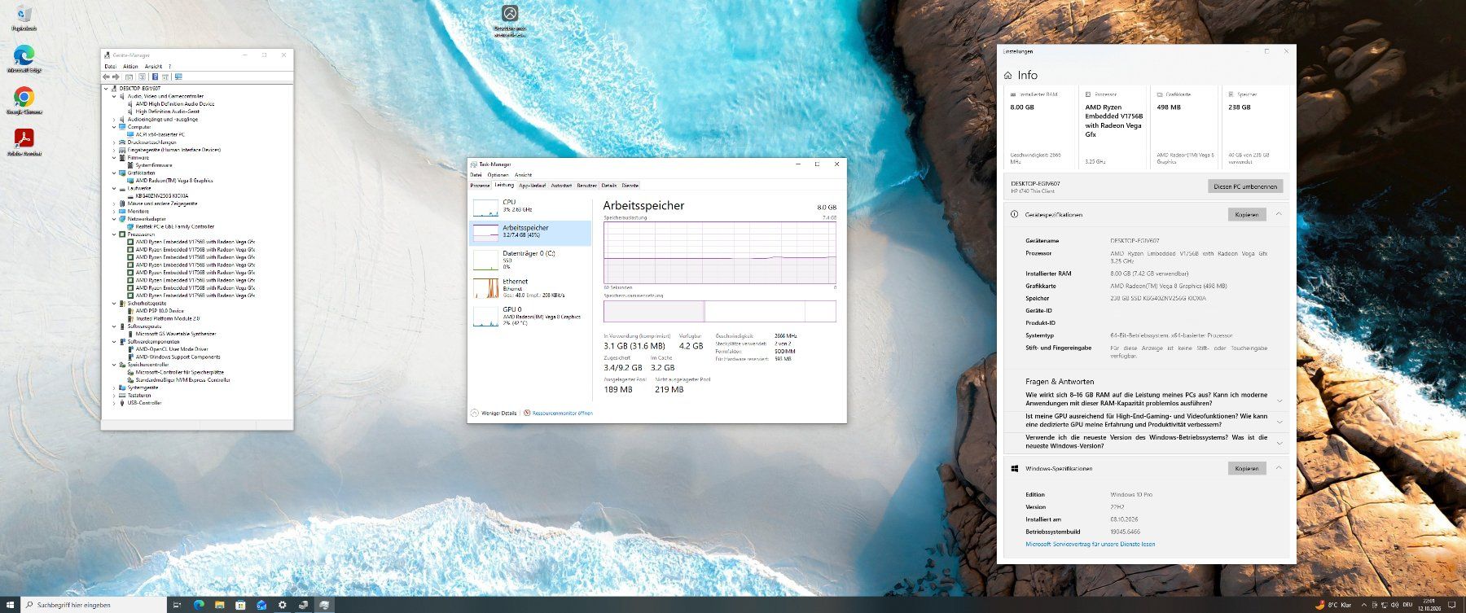Click the Windows Start button
This screenshot has width=1466, height=613.
[x=10, y=605]
